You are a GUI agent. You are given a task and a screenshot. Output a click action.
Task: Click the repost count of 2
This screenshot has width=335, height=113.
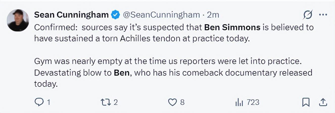pos(115,102)
